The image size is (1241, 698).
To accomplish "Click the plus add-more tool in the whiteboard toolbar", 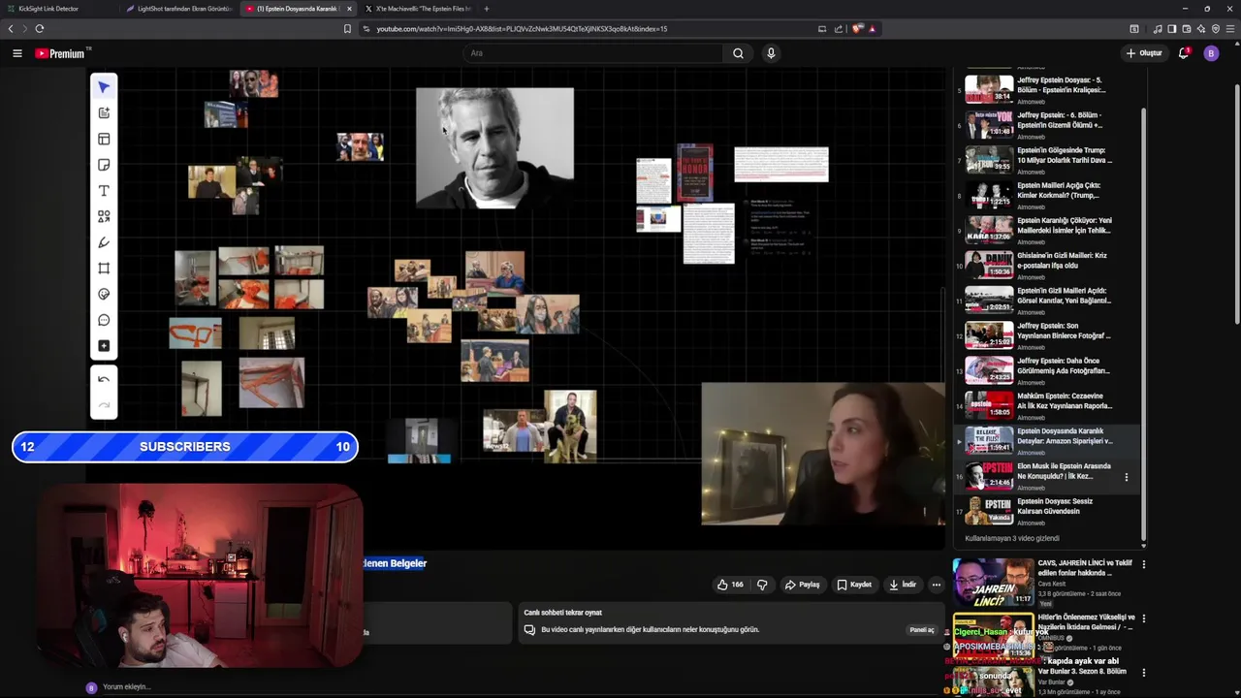I will tap(104, 346).
